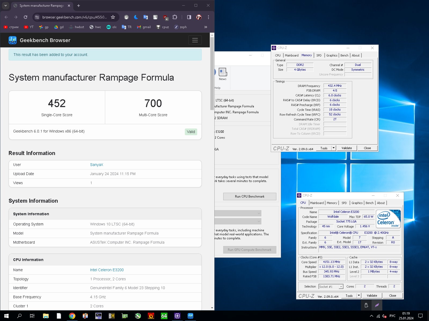Open Tools dropdown arrow in lower CPU-Z window
This screenshot has height=321, width=429.
click(x=359, y=296)
